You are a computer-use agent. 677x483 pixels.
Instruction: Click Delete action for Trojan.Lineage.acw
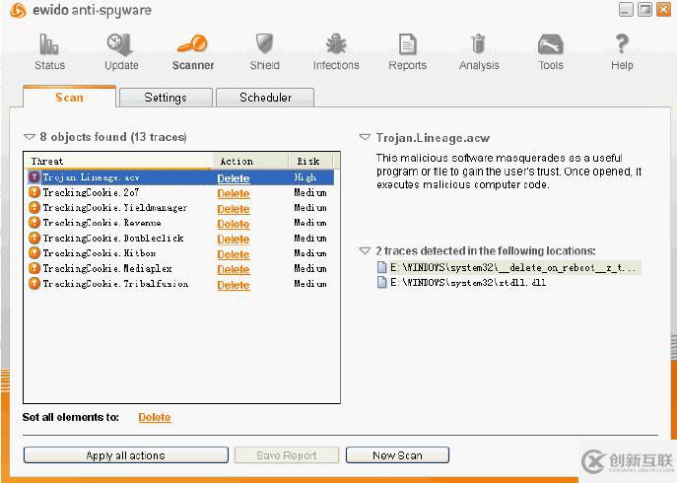tap(234, 178)
